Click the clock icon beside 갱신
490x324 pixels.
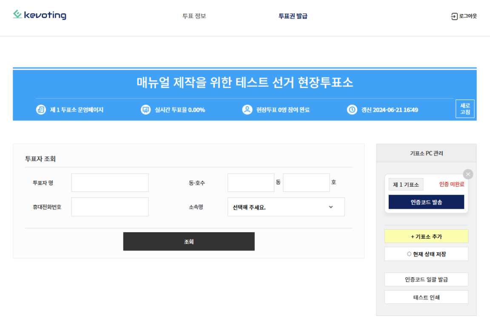352,110
